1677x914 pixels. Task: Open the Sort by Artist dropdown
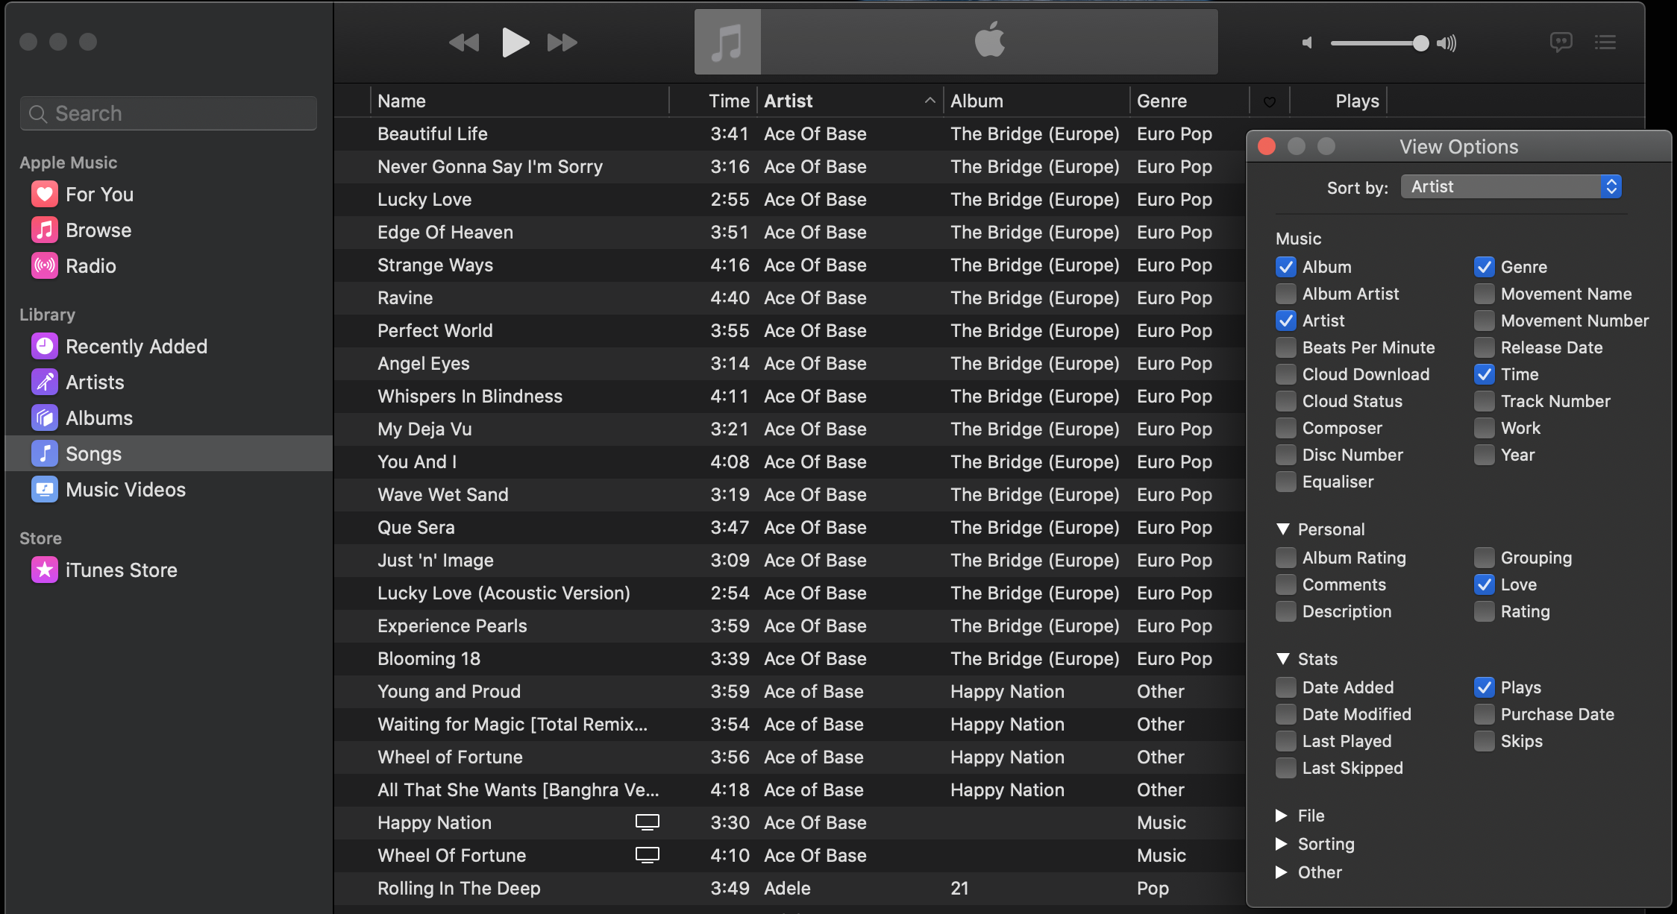click(x=1511, y=186)
